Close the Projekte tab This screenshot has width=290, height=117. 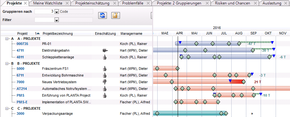pyautogui.click(x=26, y=3)
